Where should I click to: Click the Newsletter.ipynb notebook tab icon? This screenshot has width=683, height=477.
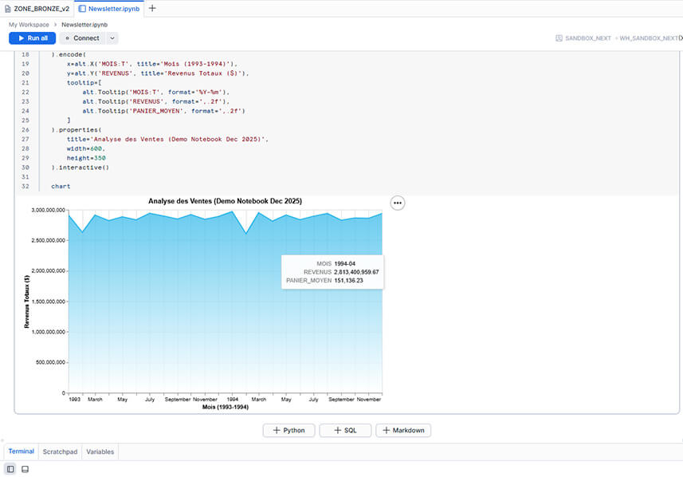pyautogui.click(x=82, y=8)
